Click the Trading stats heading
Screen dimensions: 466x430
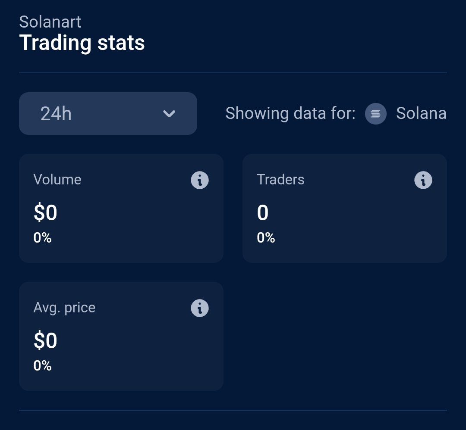(x=82, y=43)
